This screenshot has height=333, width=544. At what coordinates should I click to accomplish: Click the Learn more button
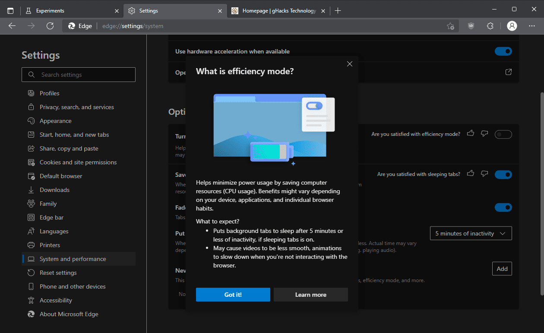click(x=310, y=294)
